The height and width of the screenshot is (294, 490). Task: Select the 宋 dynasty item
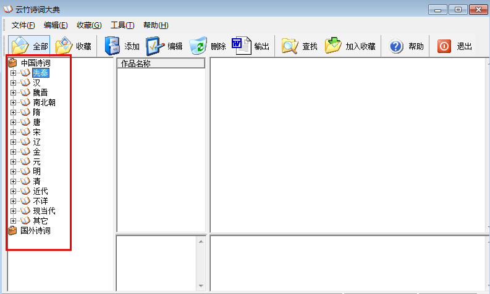36,132
